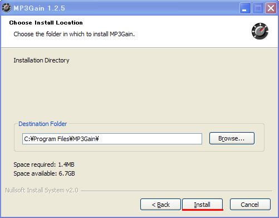Screen dimensions: 279x218
Task: Select the 'Space available: 6.7GB' text
Action: 44,173
